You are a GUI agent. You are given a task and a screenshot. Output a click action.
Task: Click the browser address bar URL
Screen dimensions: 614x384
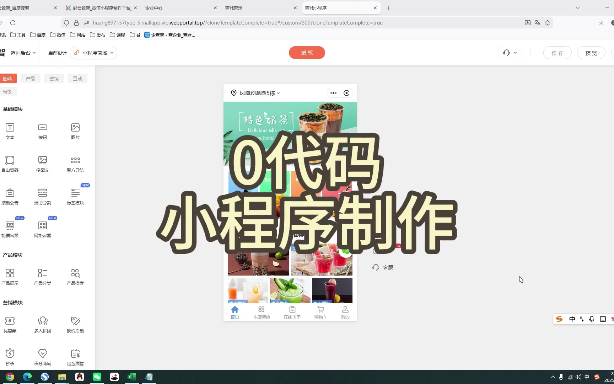237,23
